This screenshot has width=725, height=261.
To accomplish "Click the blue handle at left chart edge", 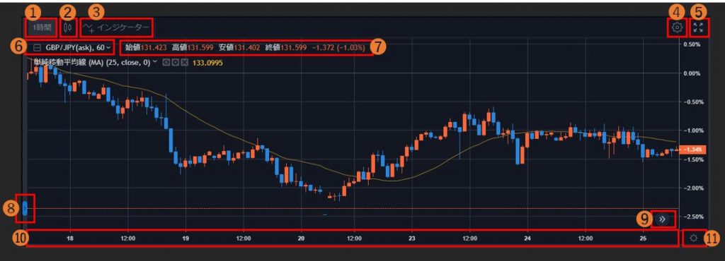I will tap(25, 209).
